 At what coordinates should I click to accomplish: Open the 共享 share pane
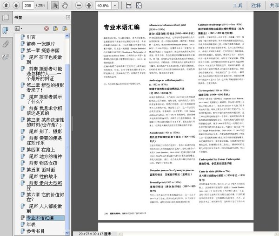click(274, 6)
